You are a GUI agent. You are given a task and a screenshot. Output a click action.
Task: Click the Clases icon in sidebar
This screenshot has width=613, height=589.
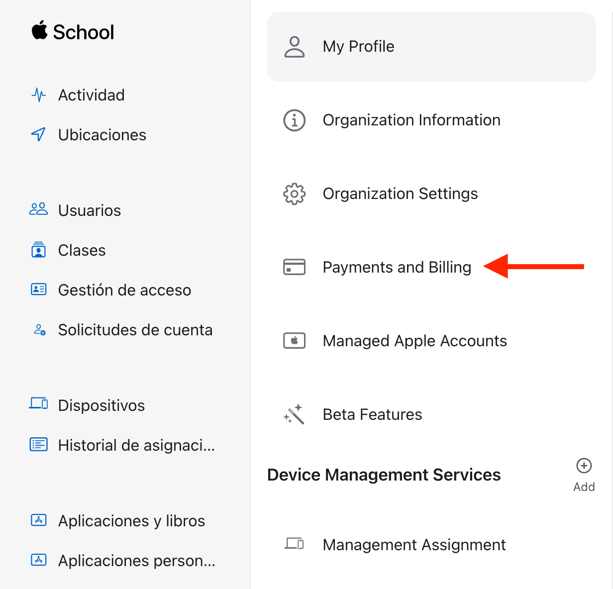(39, 250)
